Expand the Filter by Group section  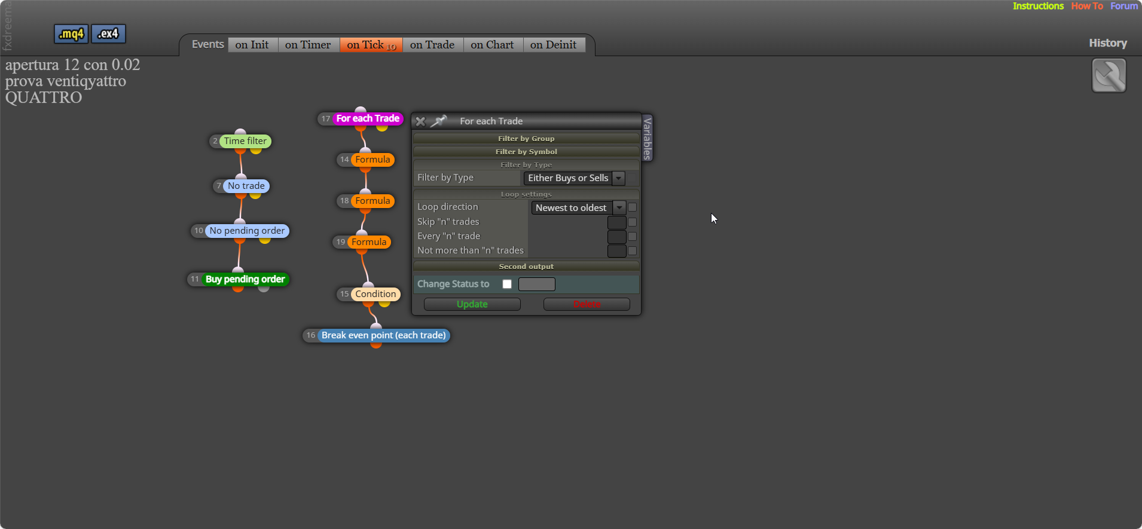click(526, 139)
